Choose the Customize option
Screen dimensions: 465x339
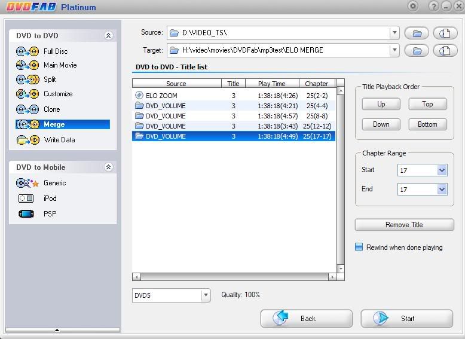(x=58, y=94)
